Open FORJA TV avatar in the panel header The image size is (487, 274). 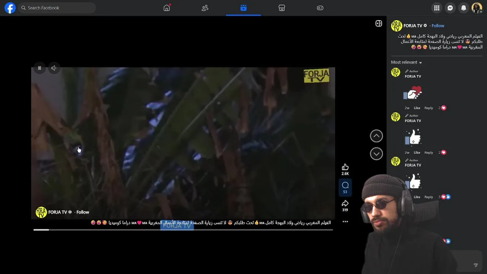(396, 25)
